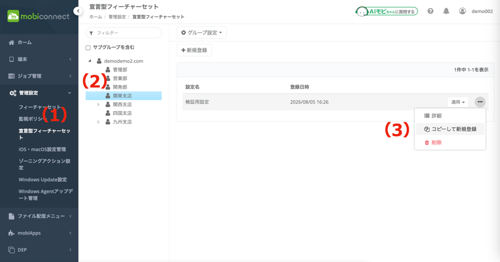Click the 検証用設定 row name

(x=197, y=102)
